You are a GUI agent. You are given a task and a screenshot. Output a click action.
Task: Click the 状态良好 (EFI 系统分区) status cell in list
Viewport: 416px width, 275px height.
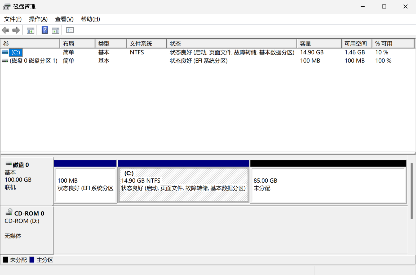[198, 61]
